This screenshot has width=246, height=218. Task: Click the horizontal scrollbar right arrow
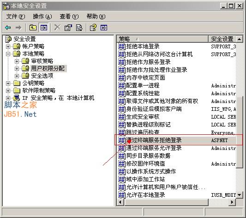point(232,202)
